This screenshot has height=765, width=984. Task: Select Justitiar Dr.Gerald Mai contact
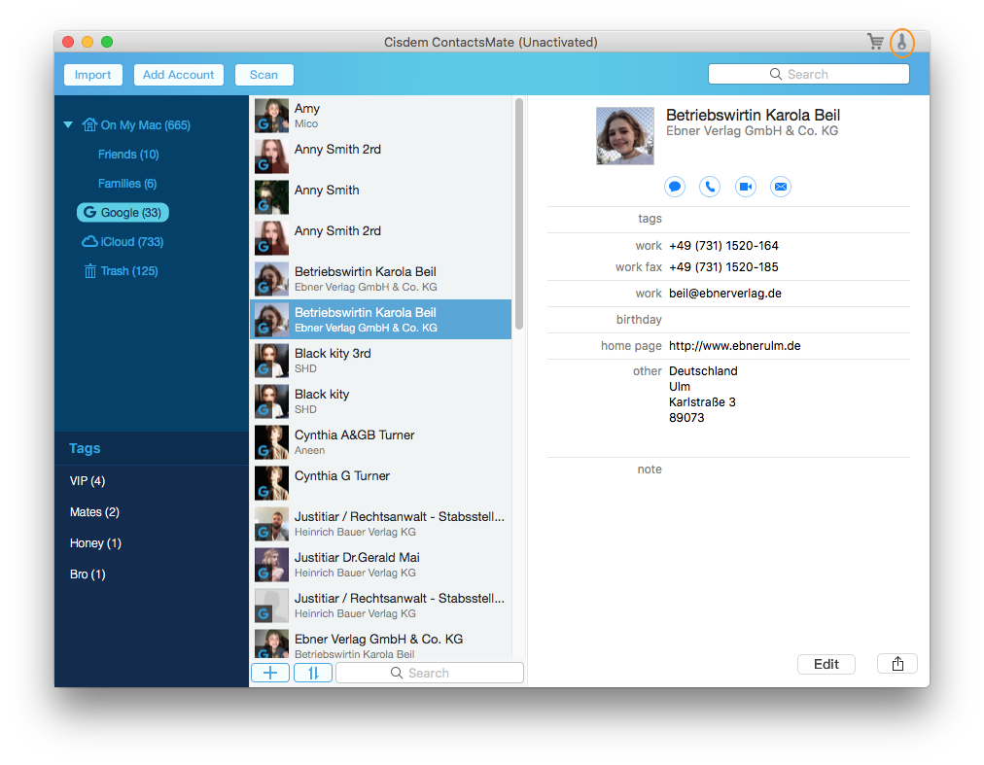pyautogui.click(x=381, y=564)
